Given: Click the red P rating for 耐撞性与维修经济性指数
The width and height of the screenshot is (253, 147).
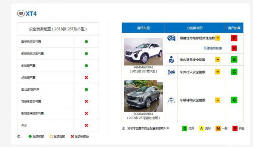Looking at the screenshot, I should coord(234,38).
